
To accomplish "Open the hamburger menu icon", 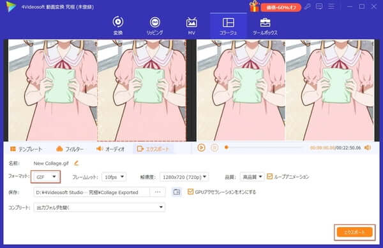I will click(x=331, y=6).
